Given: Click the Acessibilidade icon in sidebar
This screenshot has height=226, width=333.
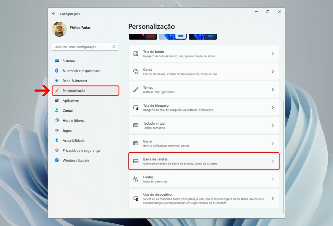Looking at the screenshot, I should [x=57, y=141].
